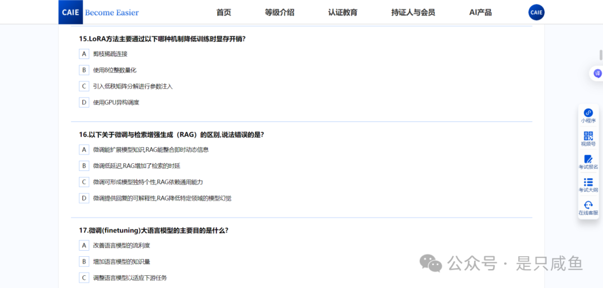Viewport: 603px width, 288px height.
Task: Select option D for question 15
Action: [x=84, y=102]
